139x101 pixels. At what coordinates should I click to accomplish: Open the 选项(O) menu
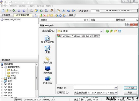40,6
